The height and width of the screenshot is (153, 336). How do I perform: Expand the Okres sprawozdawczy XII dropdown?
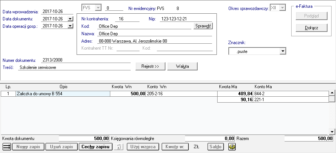[x=282, y=8]
